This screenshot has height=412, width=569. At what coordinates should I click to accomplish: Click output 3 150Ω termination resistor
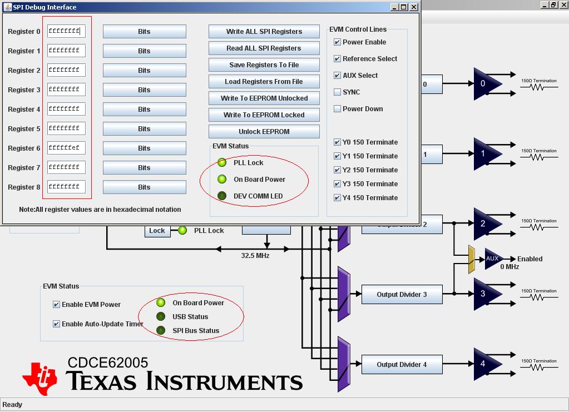pyautogui.click(x=539, y=297)
